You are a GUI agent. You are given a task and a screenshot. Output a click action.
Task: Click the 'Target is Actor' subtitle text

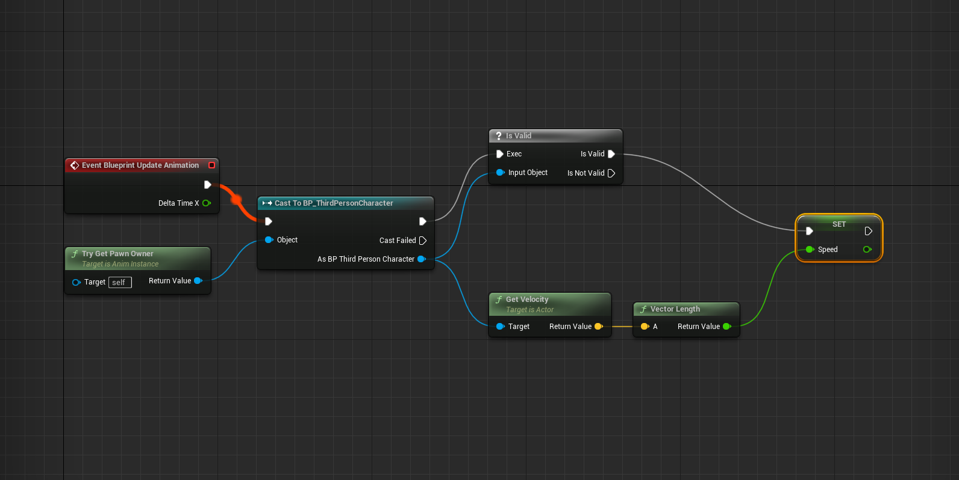[529, 310]
